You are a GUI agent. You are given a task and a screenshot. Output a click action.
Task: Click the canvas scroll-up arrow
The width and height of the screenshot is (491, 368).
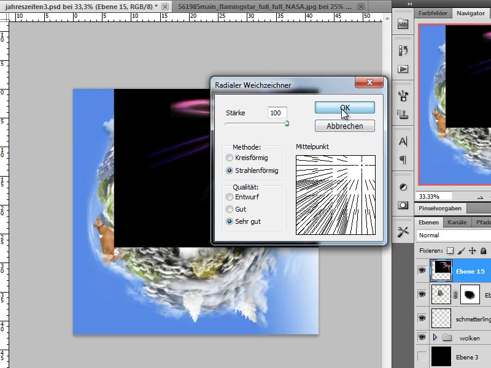(x=387, y=18)
